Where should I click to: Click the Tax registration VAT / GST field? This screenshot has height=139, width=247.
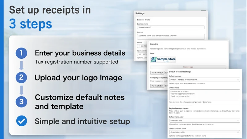(x=142, y=54)
